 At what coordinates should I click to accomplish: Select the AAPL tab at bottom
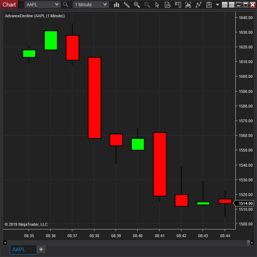23,249
